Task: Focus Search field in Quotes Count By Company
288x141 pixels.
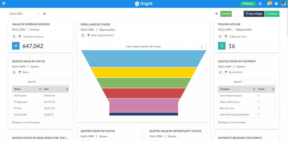Action: (259, 82)
